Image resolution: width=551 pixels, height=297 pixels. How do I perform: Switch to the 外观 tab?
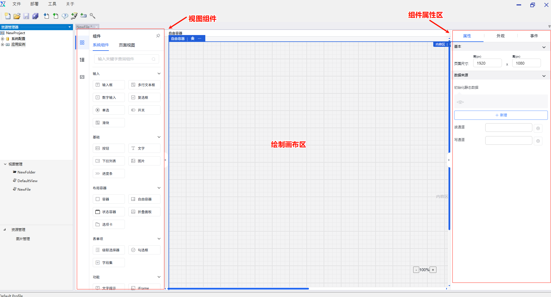500,36
